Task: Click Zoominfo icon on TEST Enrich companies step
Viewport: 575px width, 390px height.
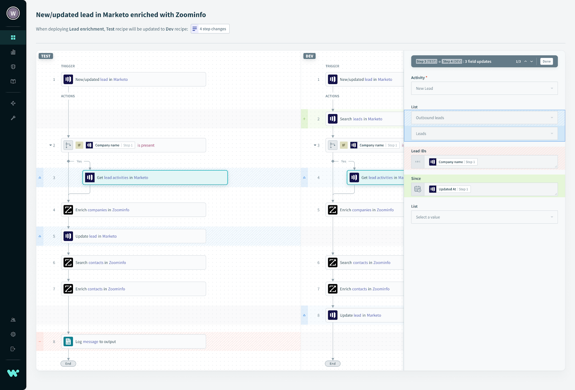Action: [x=68, y=210]
